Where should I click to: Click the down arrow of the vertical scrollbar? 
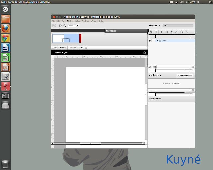coord(146,141)
